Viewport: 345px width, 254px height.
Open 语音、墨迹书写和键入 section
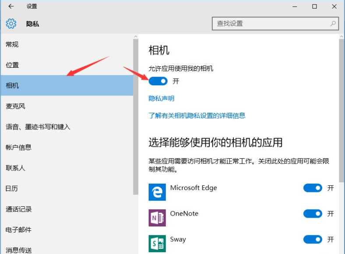tap(67, 127)
